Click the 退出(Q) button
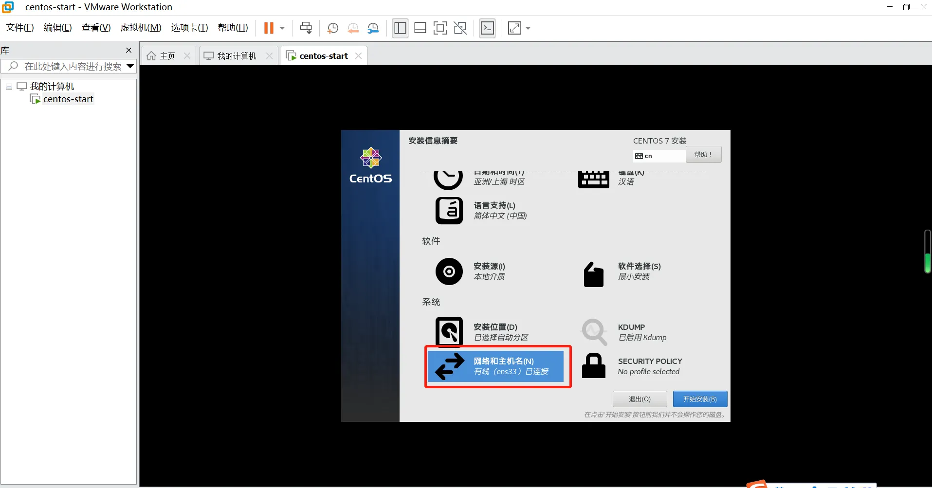Image resolution: width=932 pixels, height=488 pixels. (x=640, y=399)
